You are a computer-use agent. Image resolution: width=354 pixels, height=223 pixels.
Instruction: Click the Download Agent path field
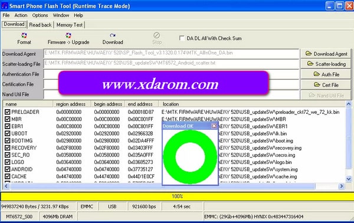171,54
